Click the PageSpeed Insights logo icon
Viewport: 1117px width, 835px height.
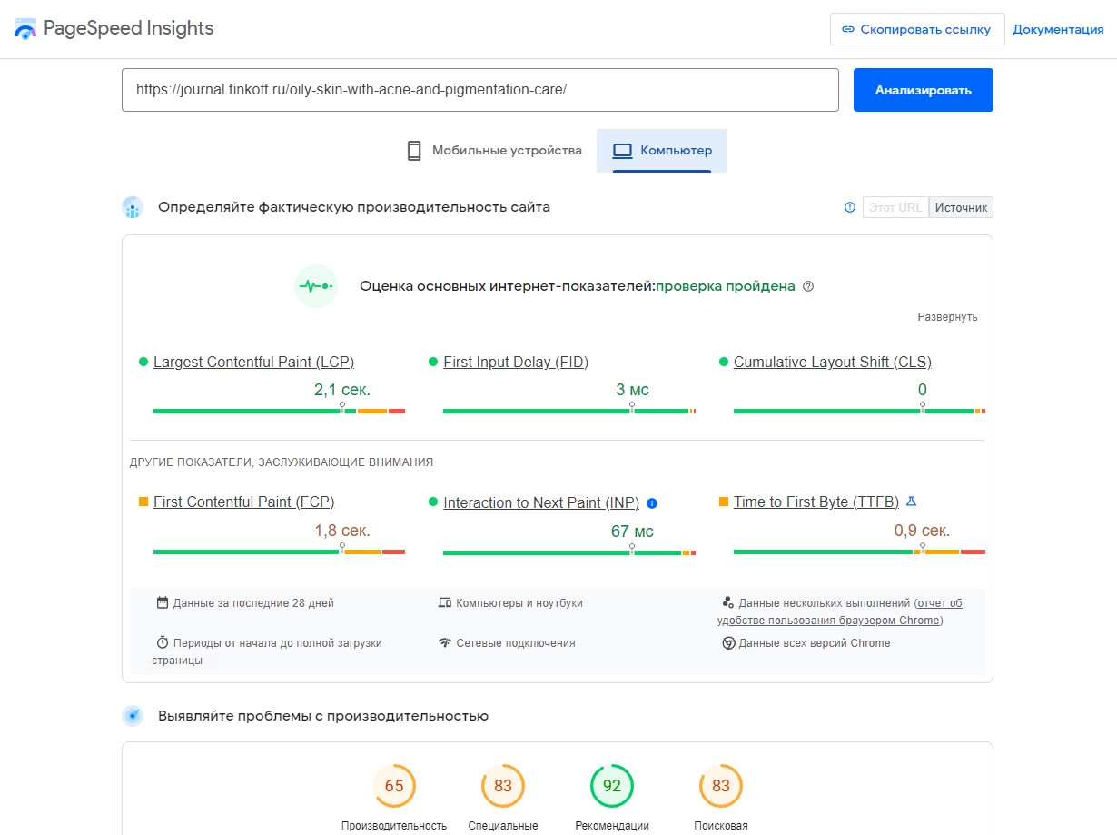pos(25,29)
